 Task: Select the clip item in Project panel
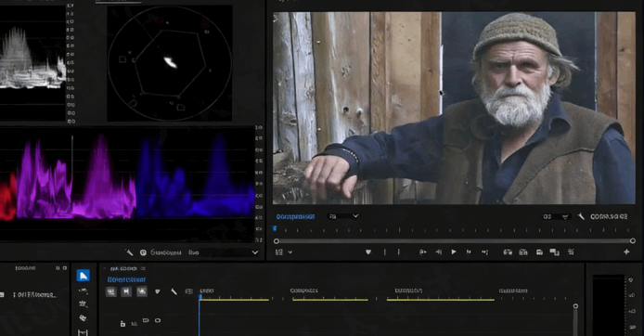34,295
